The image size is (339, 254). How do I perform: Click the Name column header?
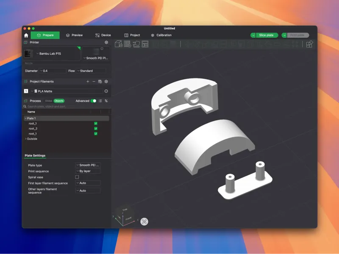click(31, 112)
